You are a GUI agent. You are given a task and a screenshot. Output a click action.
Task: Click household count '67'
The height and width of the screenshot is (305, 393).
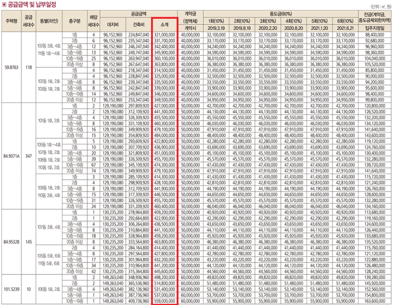94,165
